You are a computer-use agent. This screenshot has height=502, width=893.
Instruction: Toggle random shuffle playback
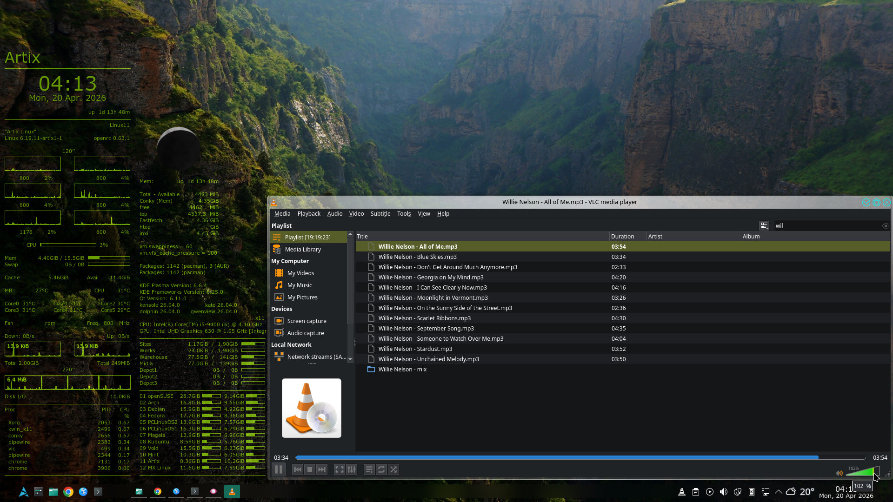point(393,469)
